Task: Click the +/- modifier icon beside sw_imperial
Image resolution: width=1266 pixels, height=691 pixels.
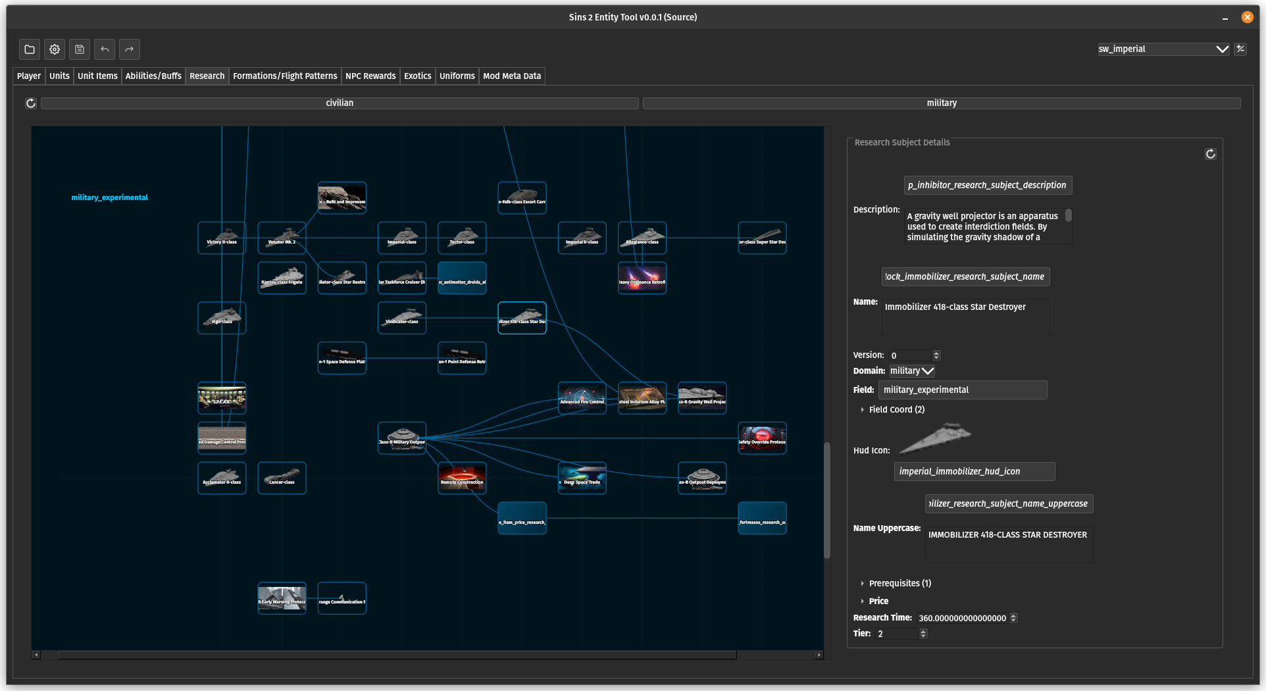Action: (1240, 49)
